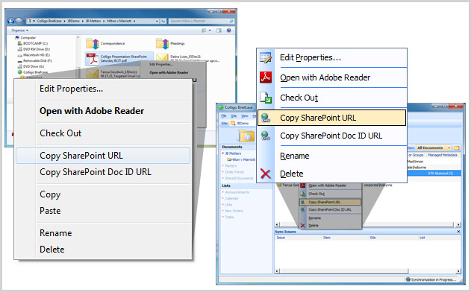Click the Refresh button beside the Explorer address bar

[x=163, y=21]
